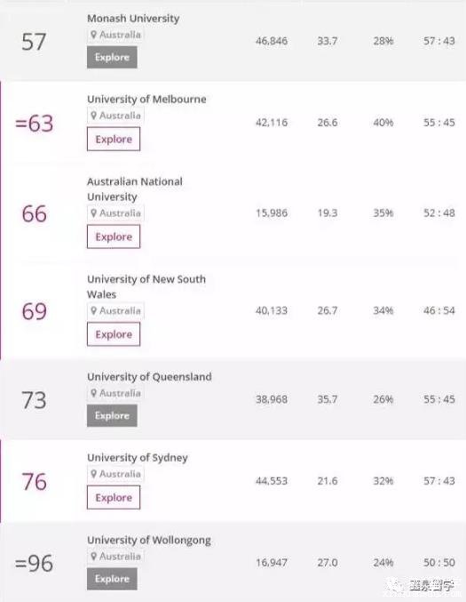Open the Monash University title link

tap(133, 19)
